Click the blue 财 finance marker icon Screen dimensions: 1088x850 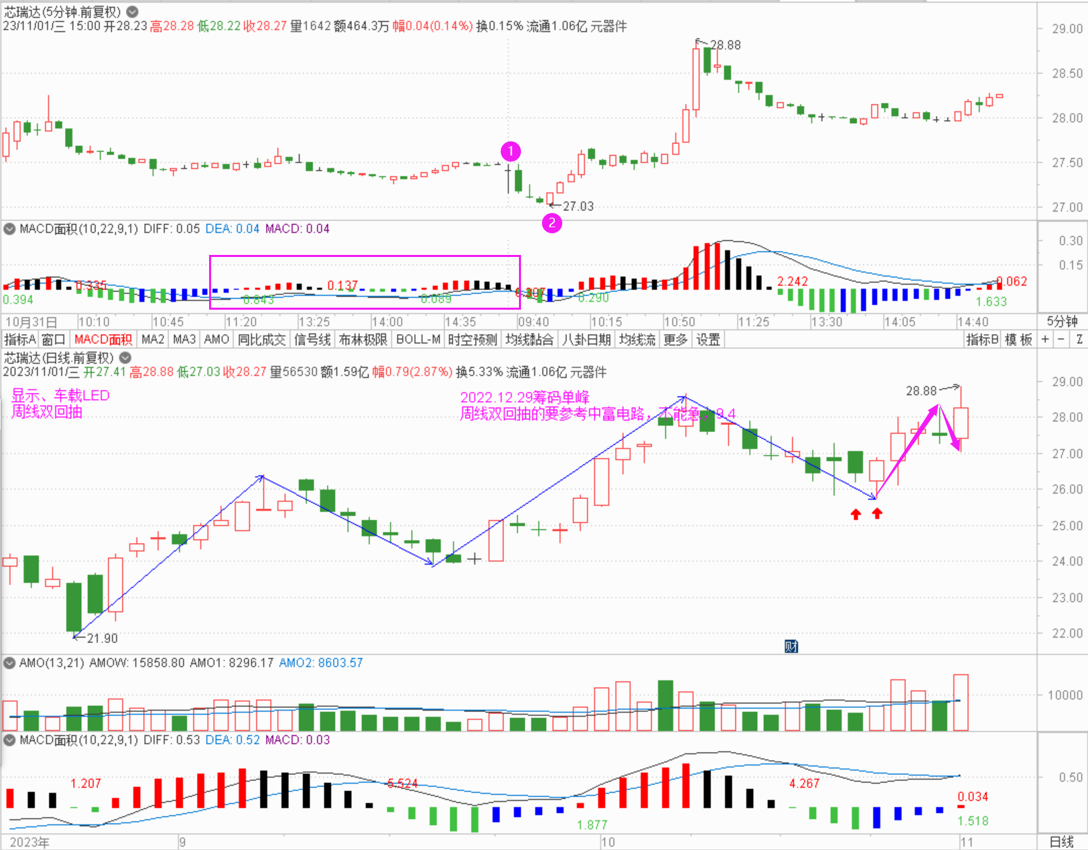pyautogui.click(x=791, y=646)
